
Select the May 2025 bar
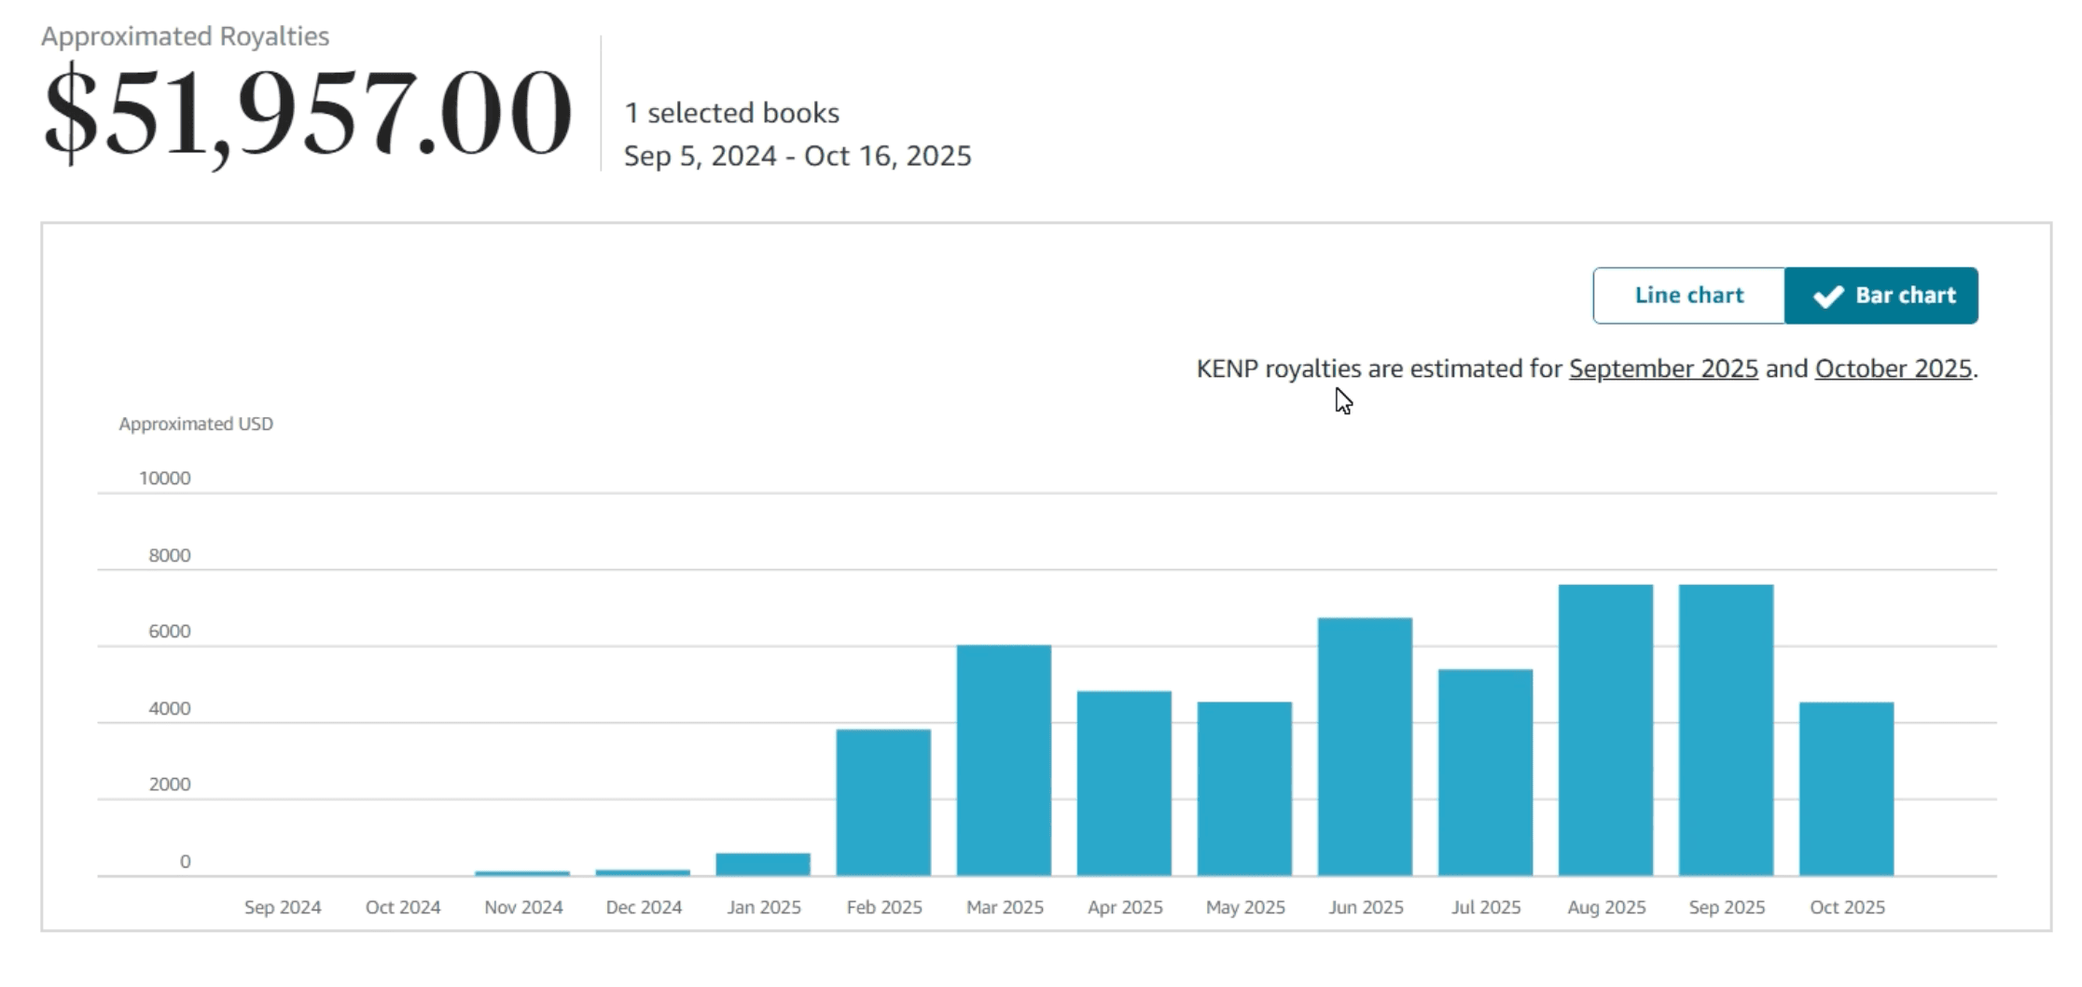pyautogui.click(x=1244, y=788)
